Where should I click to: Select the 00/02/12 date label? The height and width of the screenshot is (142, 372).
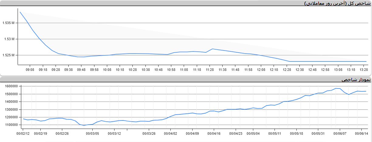coord(23,133)
